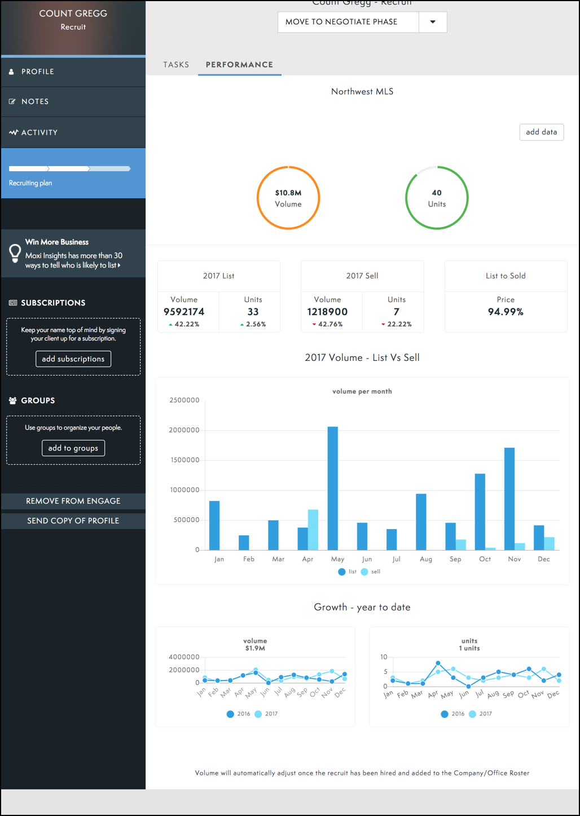
Task: Click the $10.8M Volume orange circle
Action: click(x=288, y=198)
